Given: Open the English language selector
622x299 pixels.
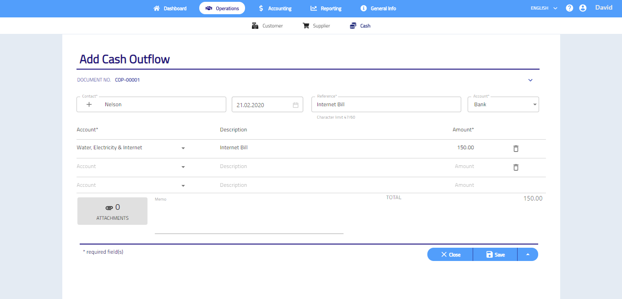Looking at the screenshot, I should pyautogui.click(x=544, y=8).
